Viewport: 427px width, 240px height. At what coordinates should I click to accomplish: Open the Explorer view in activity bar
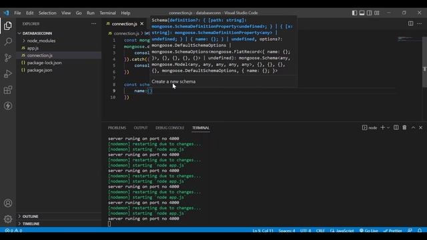tap(8, 26)
